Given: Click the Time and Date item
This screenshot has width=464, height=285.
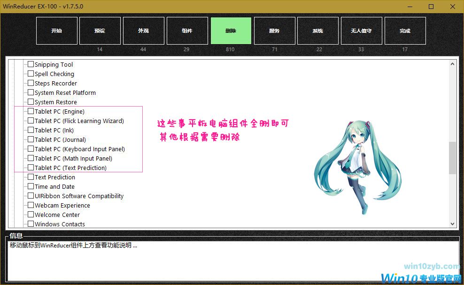Looking at the screenshot, I should coord(54,186).
